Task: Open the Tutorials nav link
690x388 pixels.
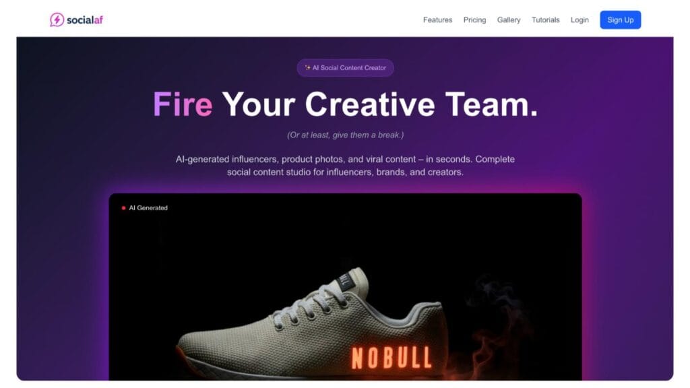Action: 545,20
